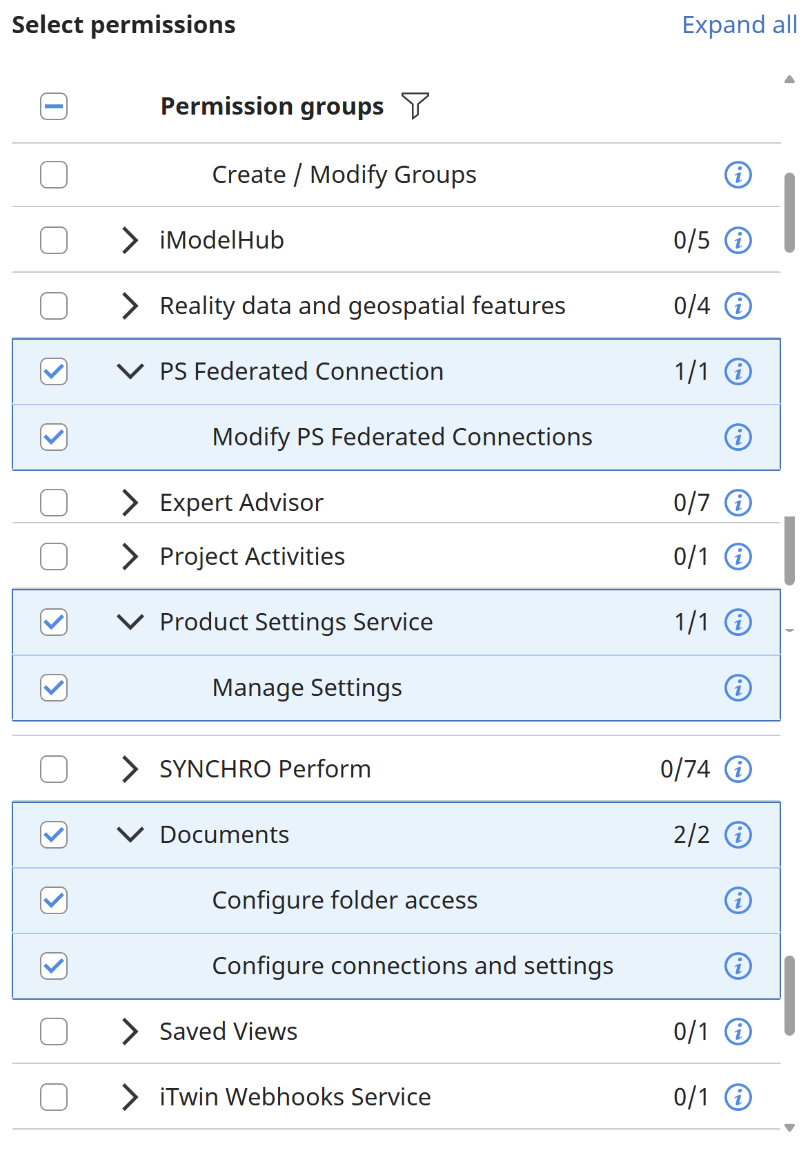This screenshot has height=1171, width=810.
Task: View info for SYNCHRO Perform
Action: point(738,768)
